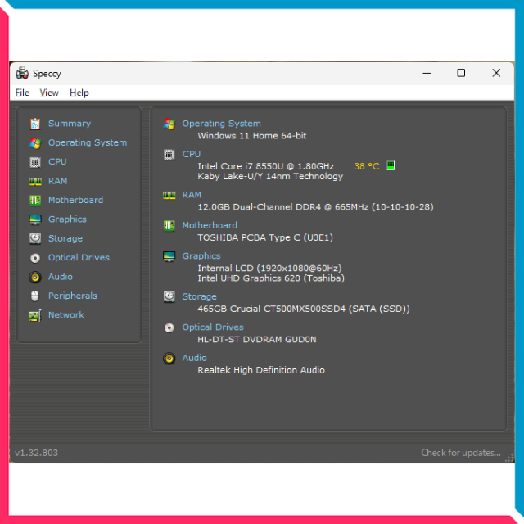Open the File menu
The image size is (524, 524).
pos(22,93)
